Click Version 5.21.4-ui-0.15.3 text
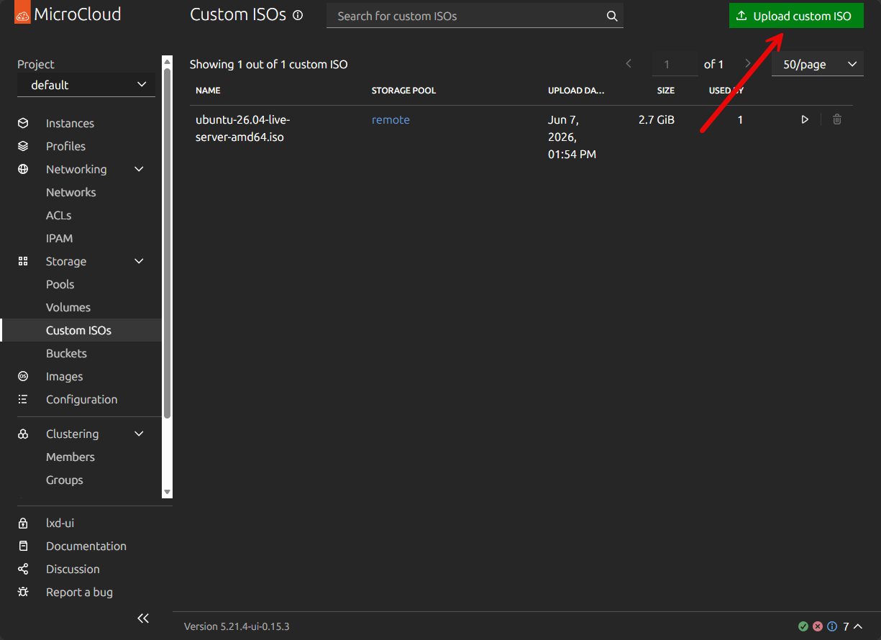 click(237, 626)
